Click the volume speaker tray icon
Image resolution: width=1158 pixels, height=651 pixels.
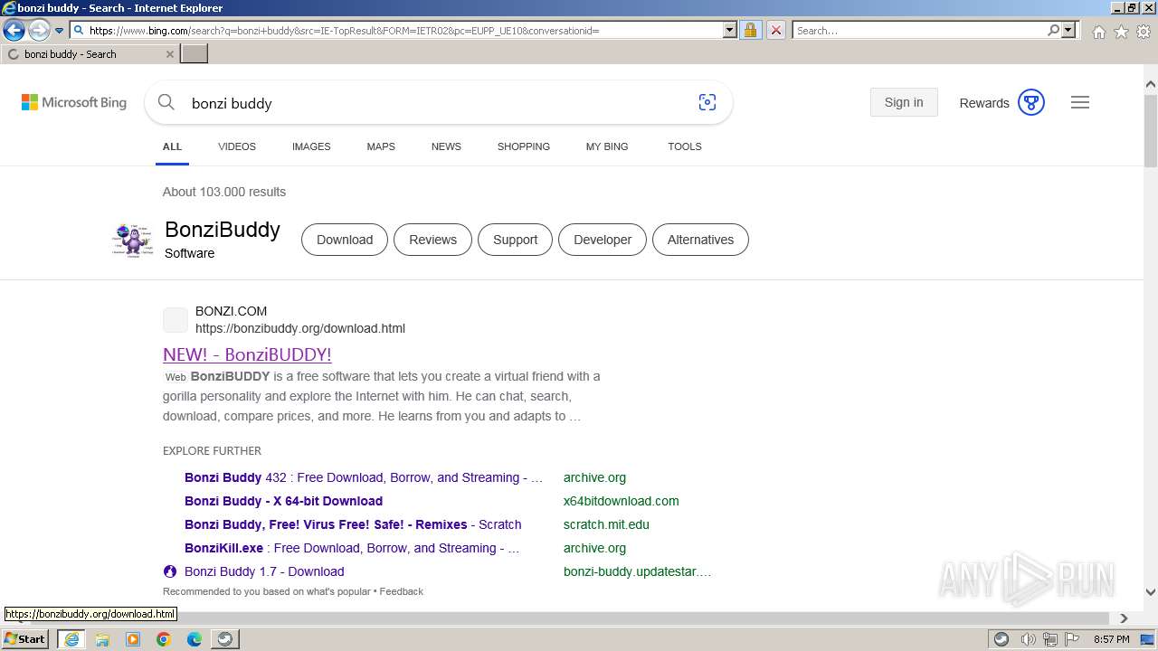(1029, 639)
